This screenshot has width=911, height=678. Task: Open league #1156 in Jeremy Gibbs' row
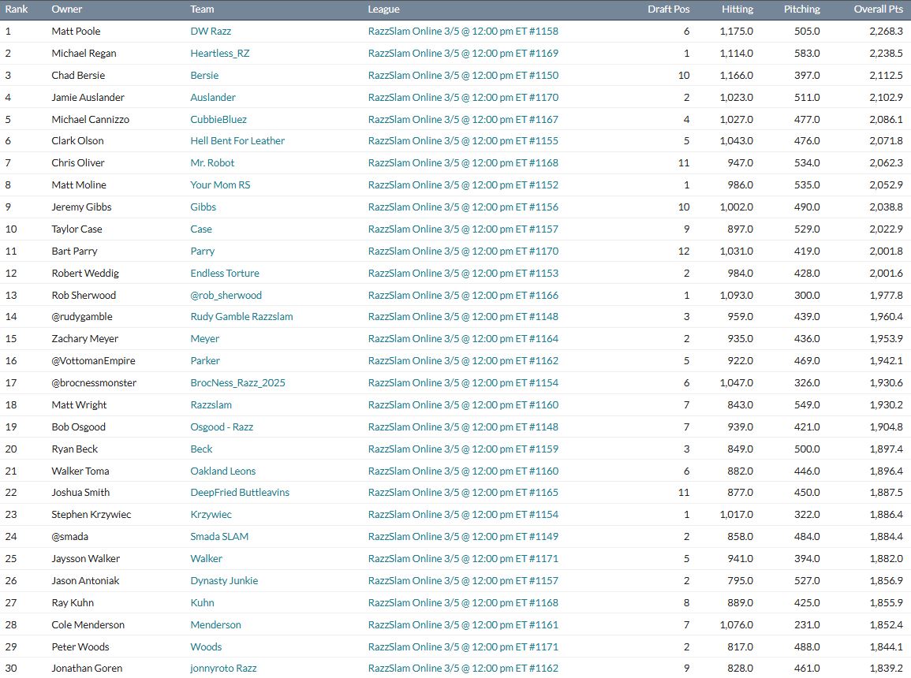pyautogui.click(x=463, y=207)
